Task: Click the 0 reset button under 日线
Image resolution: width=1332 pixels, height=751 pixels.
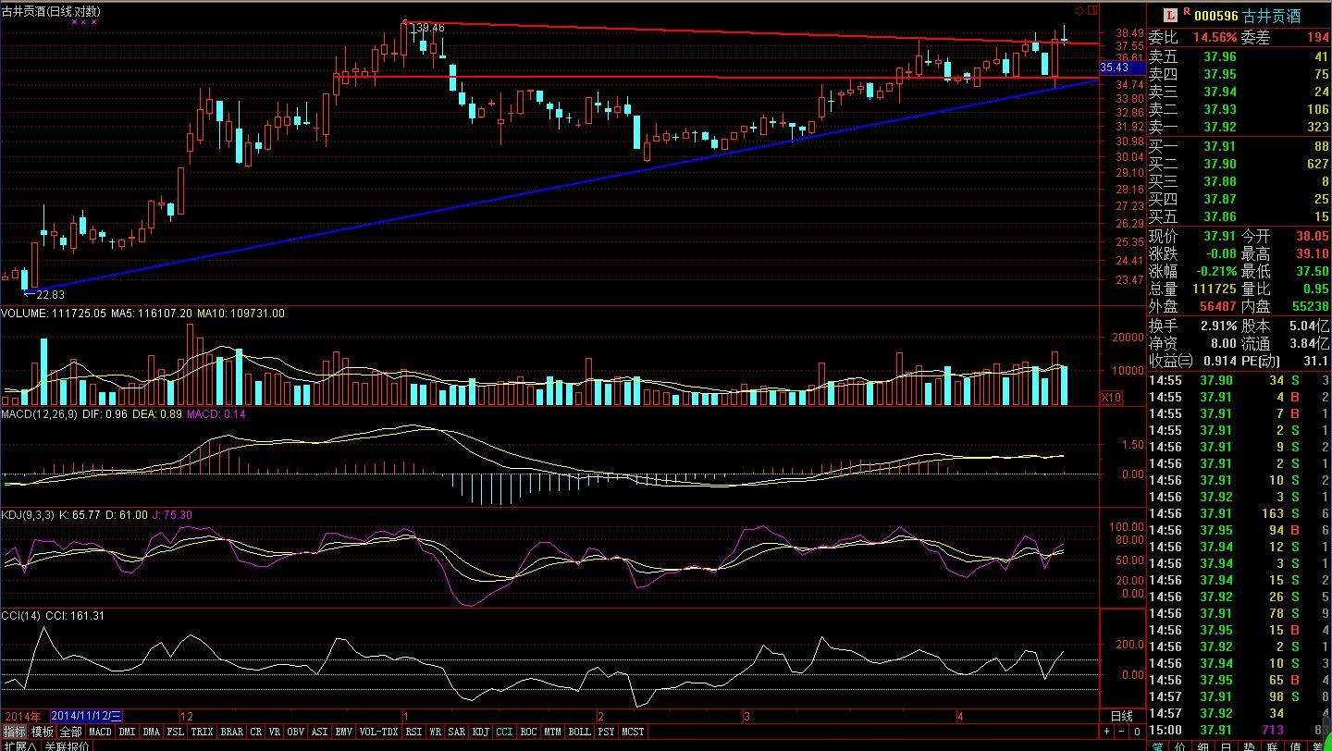Action: click(1137, 731)
